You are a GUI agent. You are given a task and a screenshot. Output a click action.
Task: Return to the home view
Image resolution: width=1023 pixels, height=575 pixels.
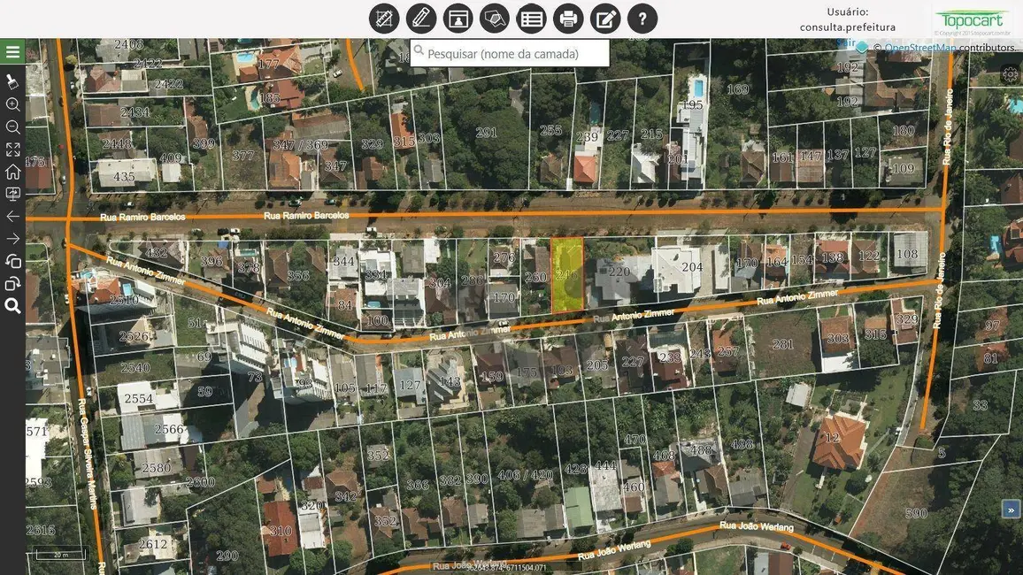click(x=12, y=171)
